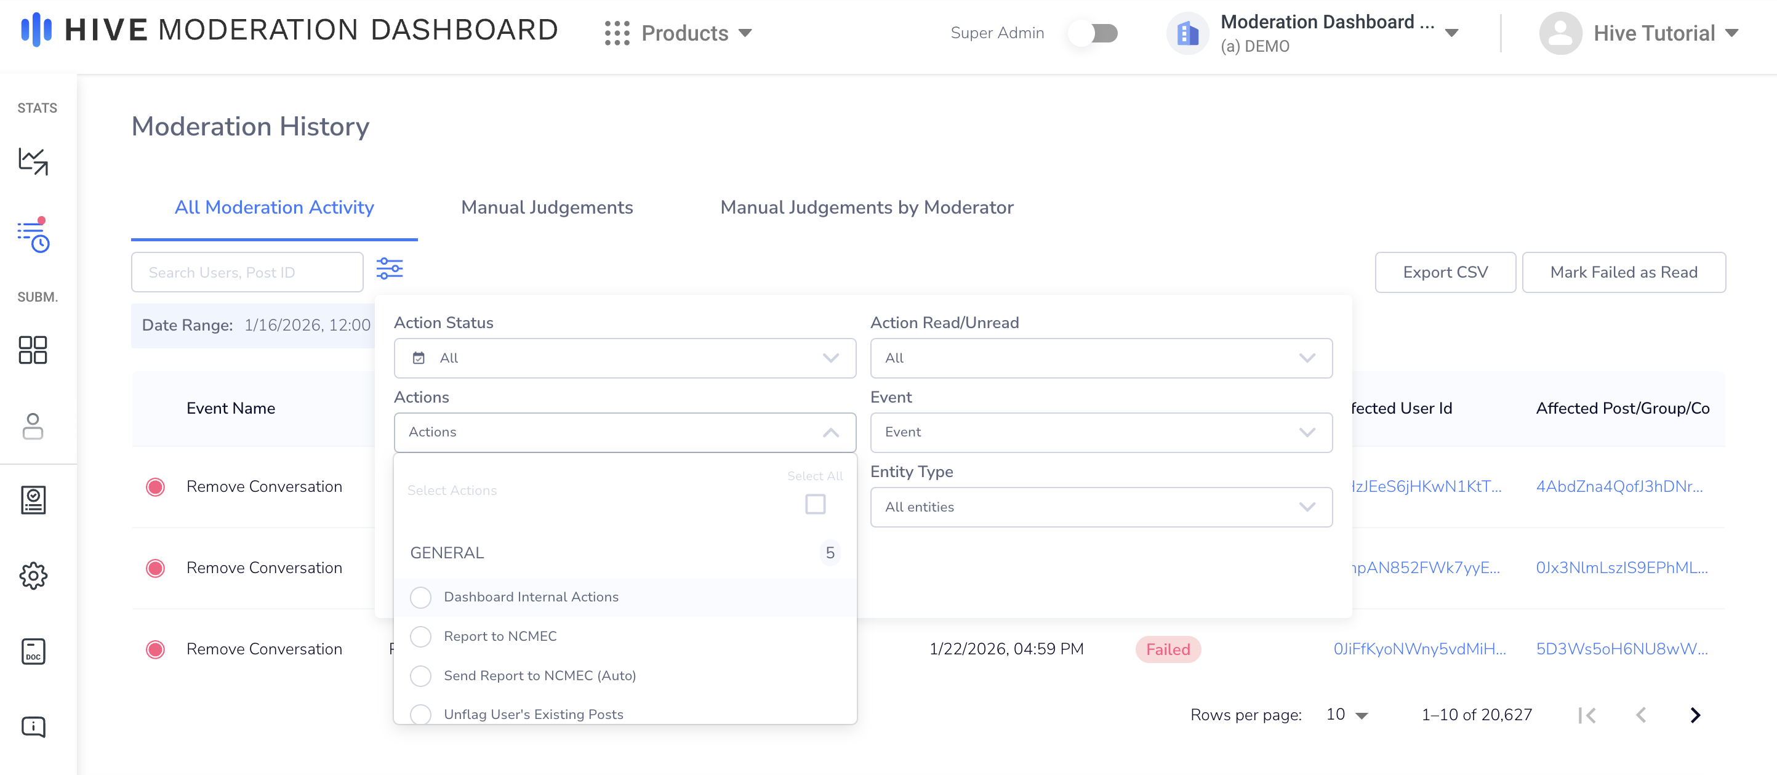
Task: Open the Products grid-dots menu
Action: click(617, 33)
